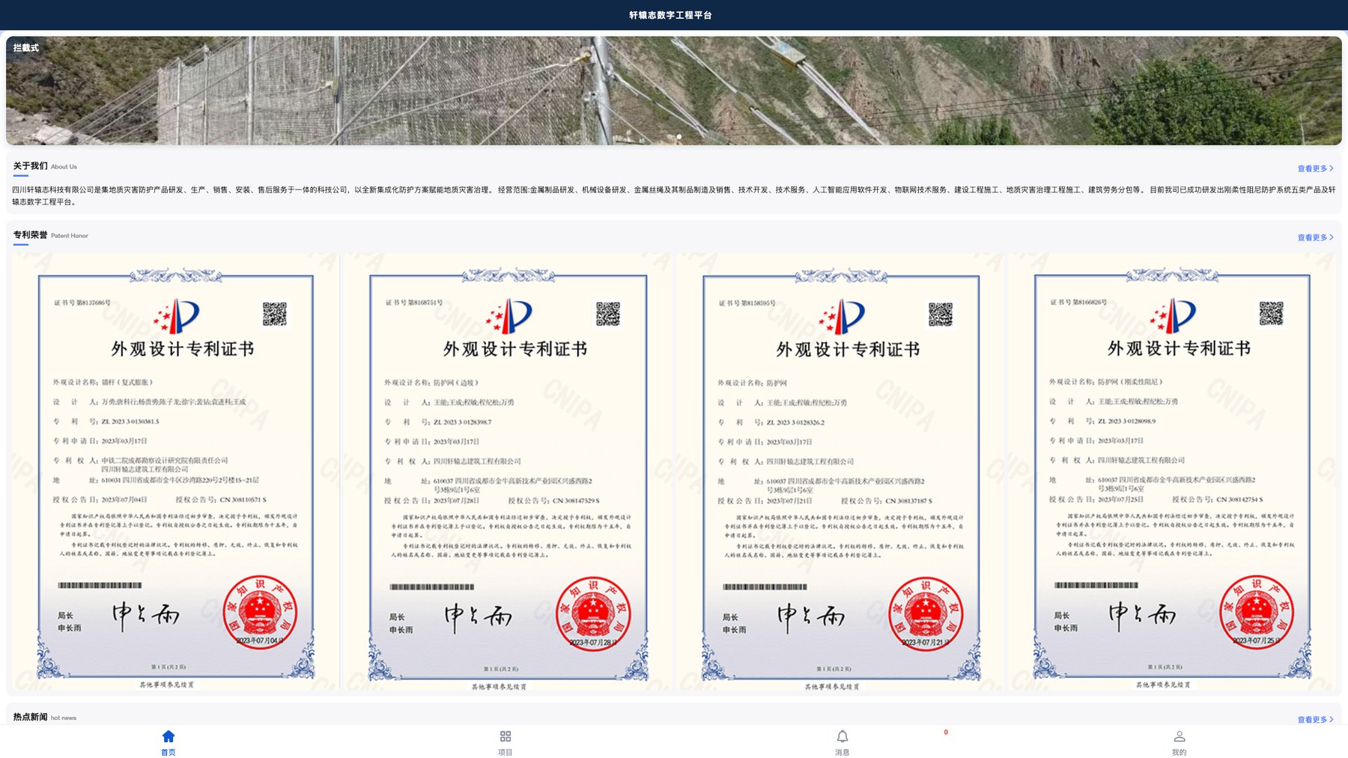Screen dimensions: 1348x758
Task: Click the 关于我们 About Us heading
Action: click(45, 166)
